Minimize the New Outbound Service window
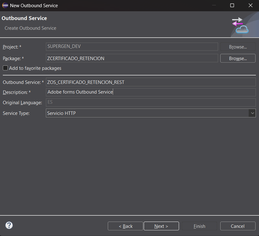The height and width of the screenshot is (236, 259). click(x=214, y=5)
